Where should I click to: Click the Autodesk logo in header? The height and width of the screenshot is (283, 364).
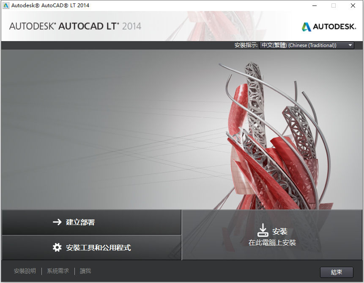coord(329,27)
